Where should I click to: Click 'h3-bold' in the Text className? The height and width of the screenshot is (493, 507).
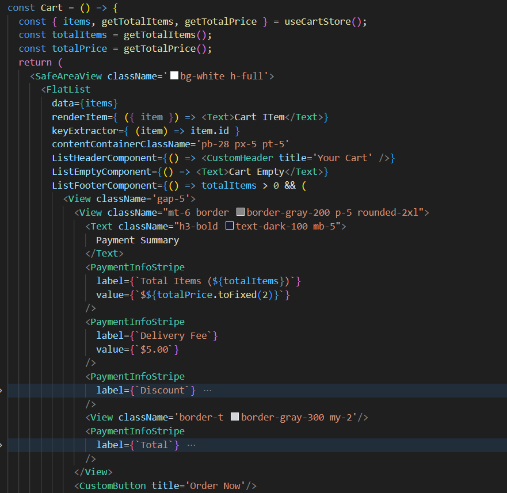click(199, 226)
